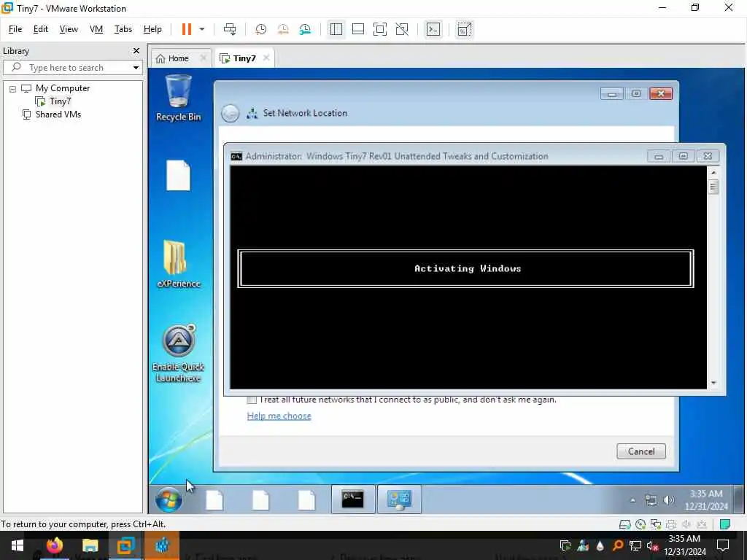
Task: Click host volume muted tray icon
Action: 652,545
